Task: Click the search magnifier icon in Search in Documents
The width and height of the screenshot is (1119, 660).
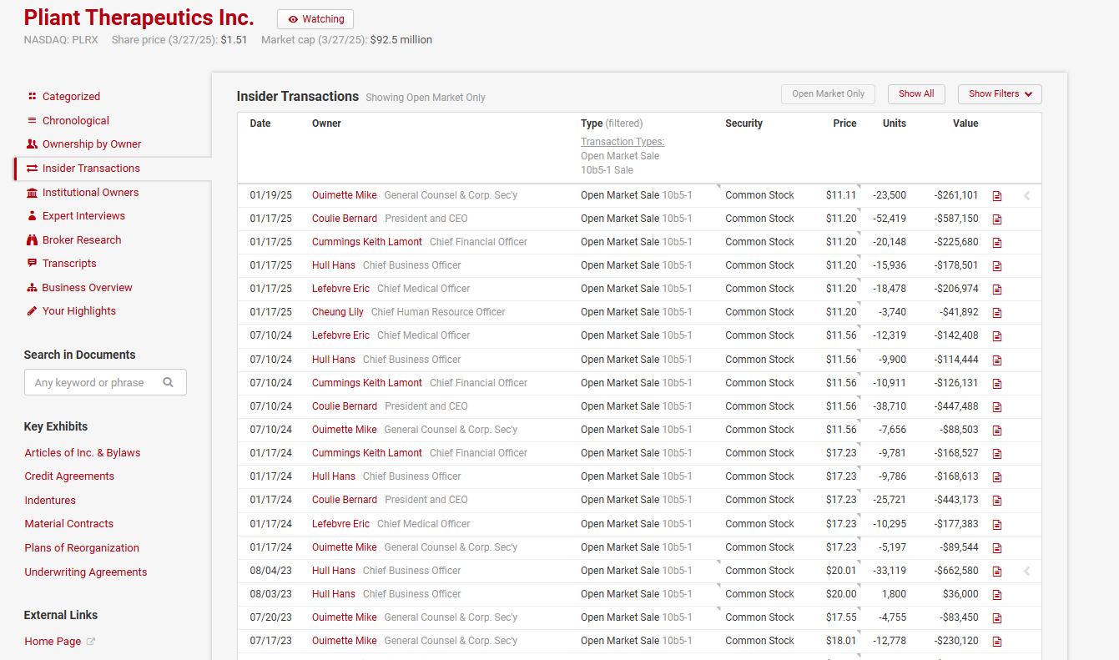Action: 169,382
